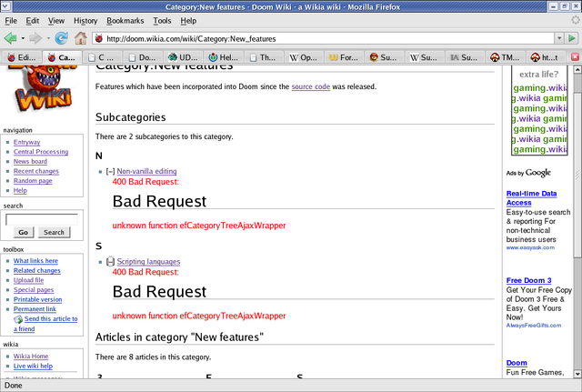Click the green Go arrow beside address bar
The image size is (582, 392).
(x=572, y=38)
